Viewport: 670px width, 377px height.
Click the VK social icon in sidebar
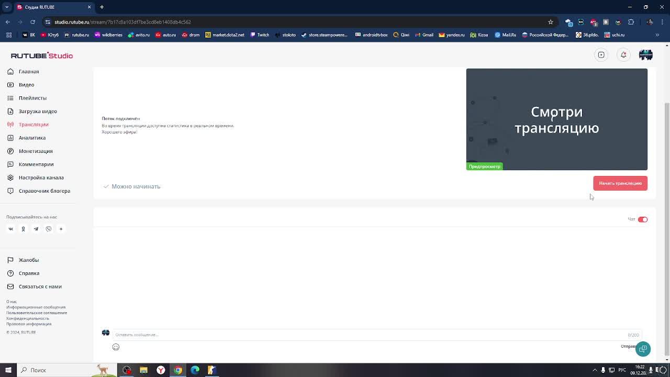tap(10, 229)
